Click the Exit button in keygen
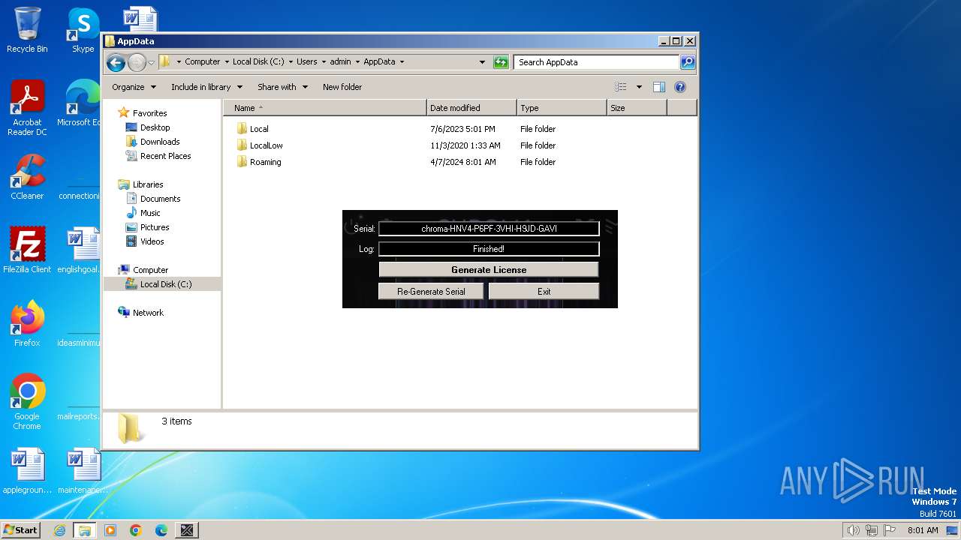Screen dimensions: 961x540 point(544,291)
